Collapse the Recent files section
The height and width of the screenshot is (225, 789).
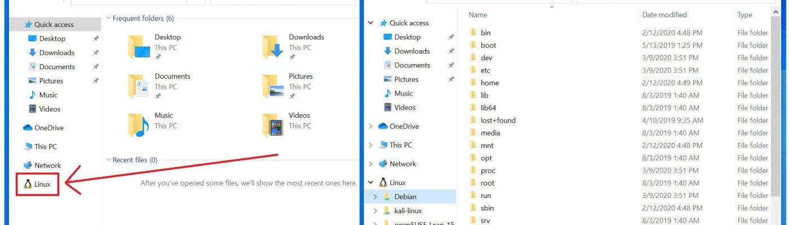pyautogui.click(x=108, y=160)
